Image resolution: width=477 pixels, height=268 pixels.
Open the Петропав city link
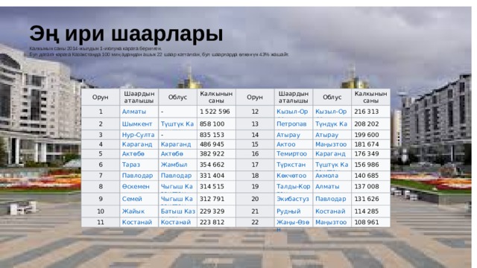(291, 124)
